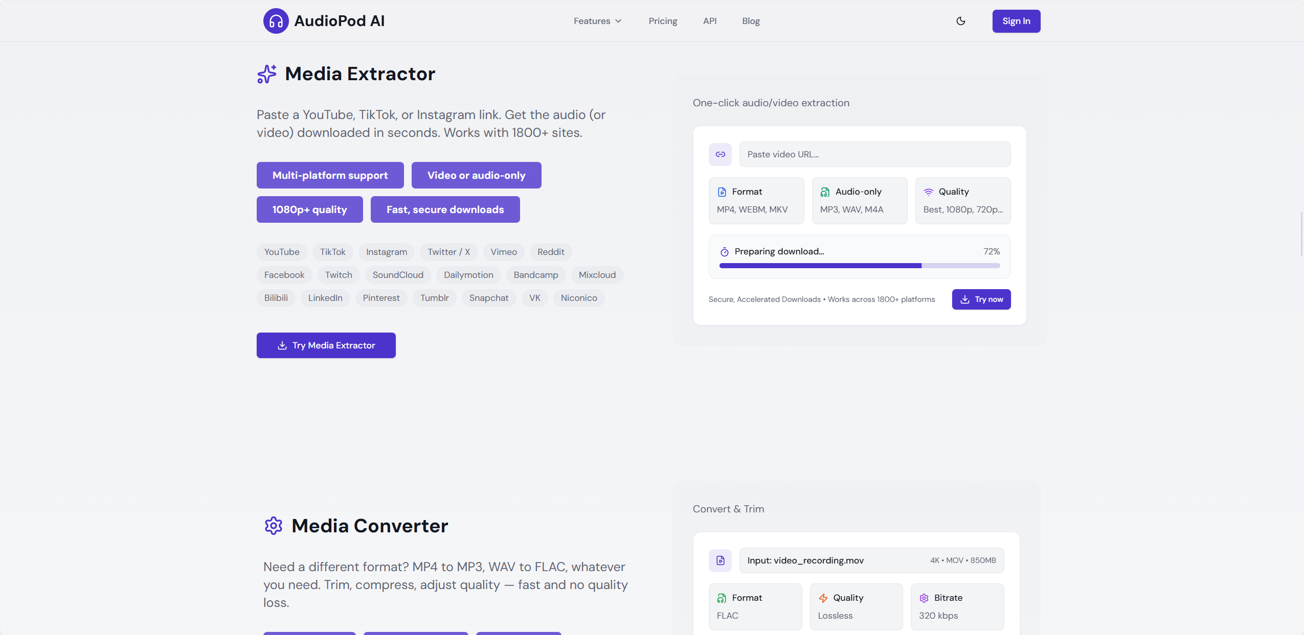This screenshot has width=1304, height=635.
Task: Select the TikTok platform chip
Action: pyautogui.click(x=332, y=252)
